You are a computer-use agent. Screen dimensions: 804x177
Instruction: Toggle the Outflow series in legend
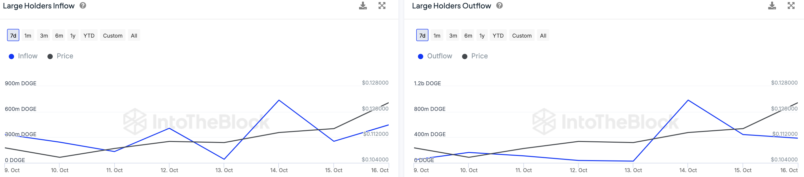[435, 56]
